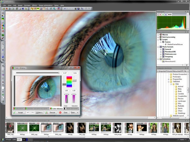The height and width of the screenshot is (142, 190).
Task: Click the checkerboard icon in the left toolbar
Action: coord(3,60)
